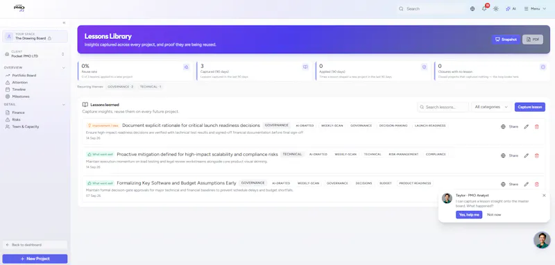The width and height of the screenshot is (555, 265).
Task: Click the Search lessons field
Action: click(443, 108)
